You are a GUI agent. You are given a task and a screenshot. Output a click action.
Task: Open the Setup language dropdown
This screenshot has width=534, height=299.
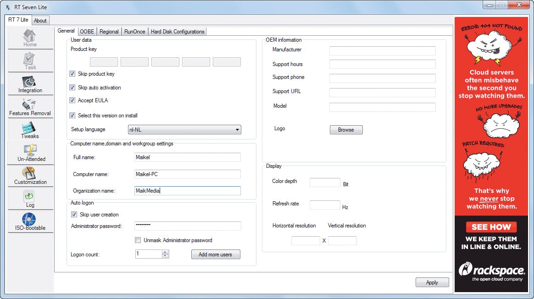click(x=184, y=130)
